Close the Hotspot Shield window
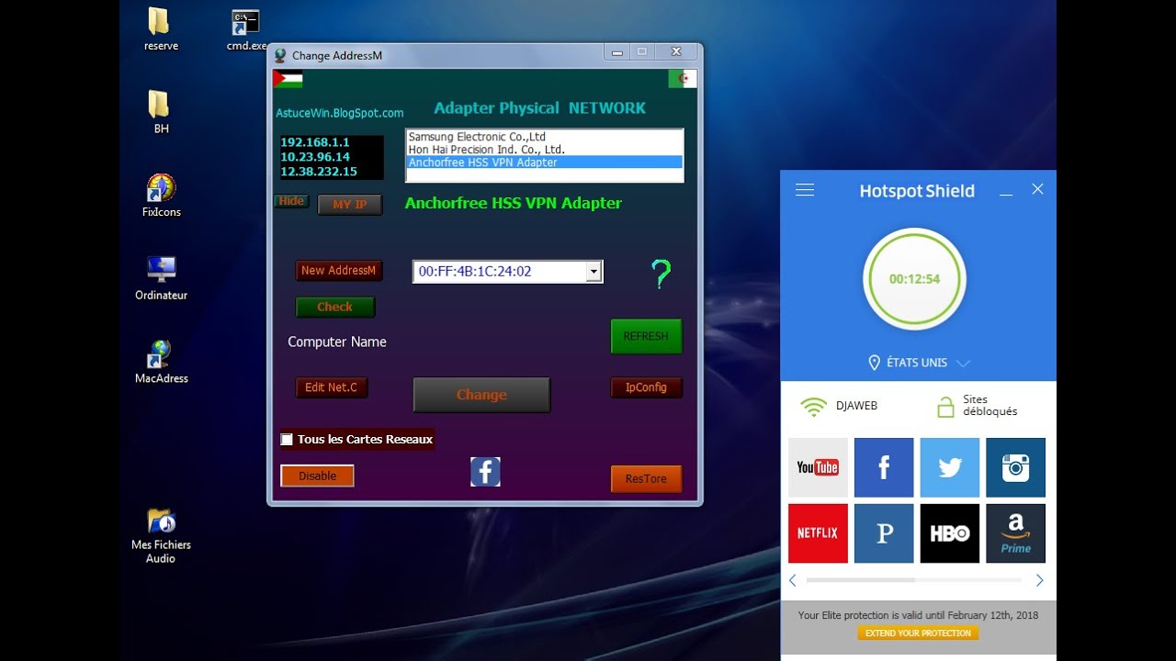Viewport: 1176px width, 661px height. click(x=1037, y=189)
